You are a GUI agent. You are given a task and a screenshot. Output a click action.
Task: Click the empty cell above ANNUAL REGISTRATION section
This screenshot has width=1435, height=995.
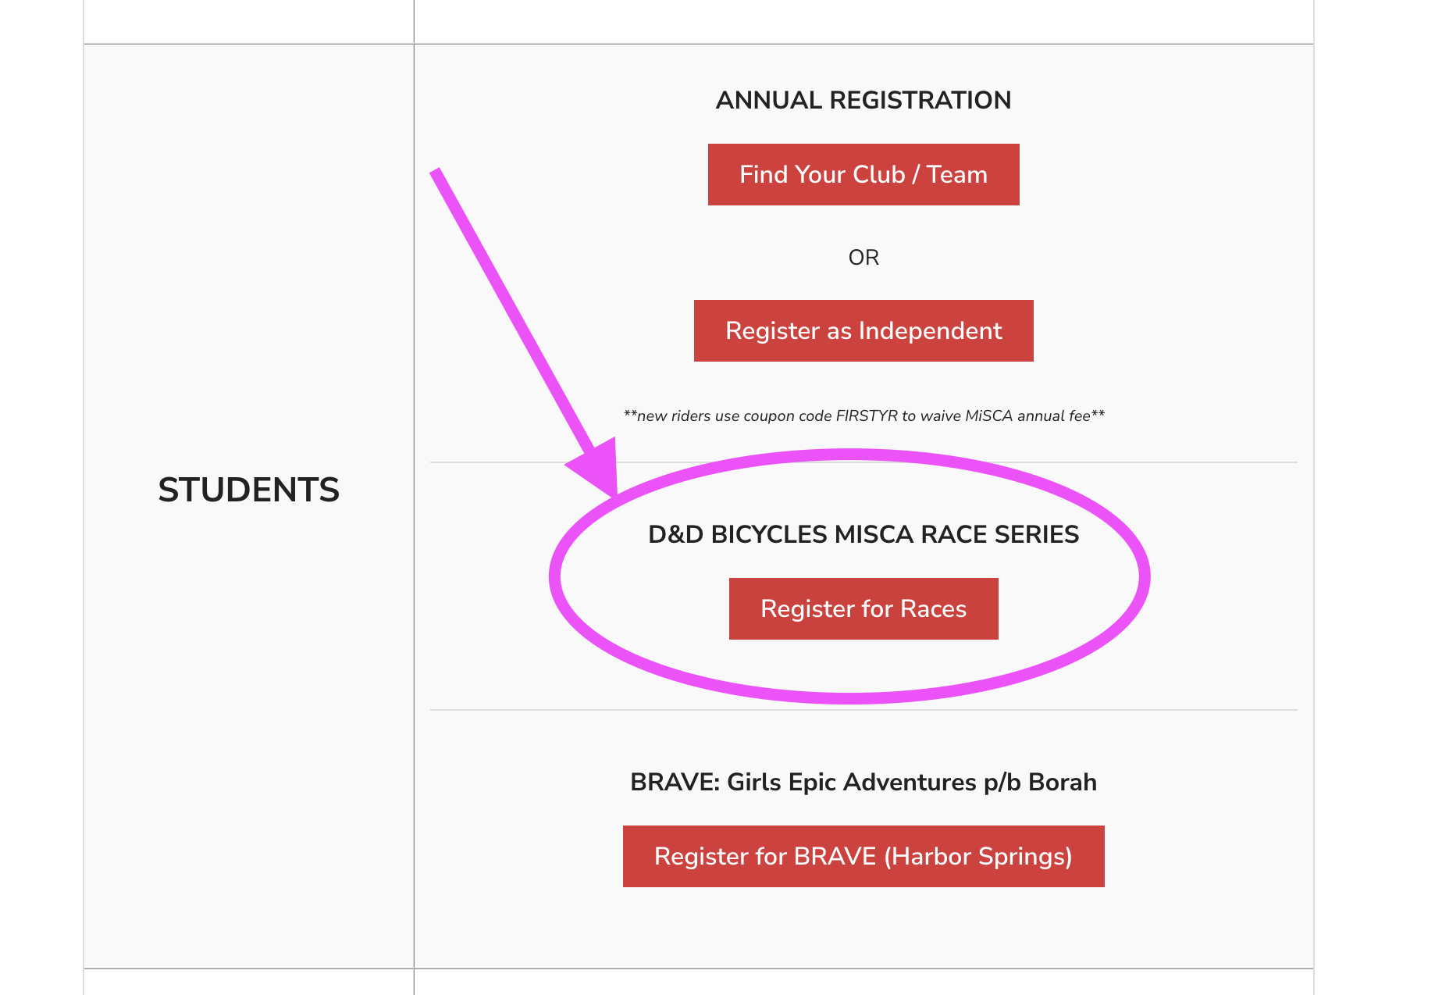click(x=863, y=21)
